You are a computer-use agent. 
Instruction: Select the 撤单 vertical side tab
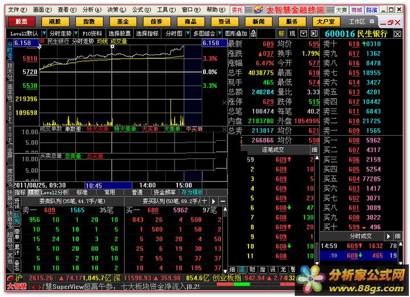[17, 234]
